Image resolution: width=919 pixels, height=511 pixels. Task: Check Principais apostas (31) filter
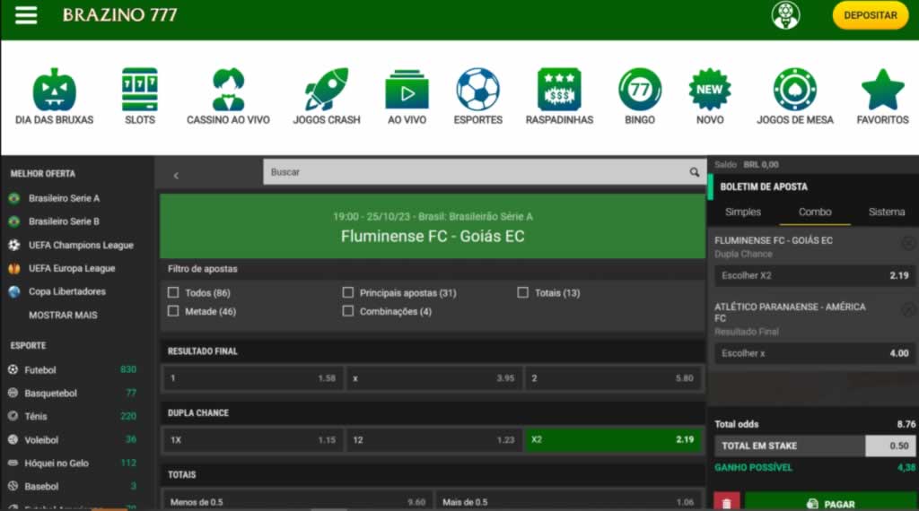tap(347, 292)
